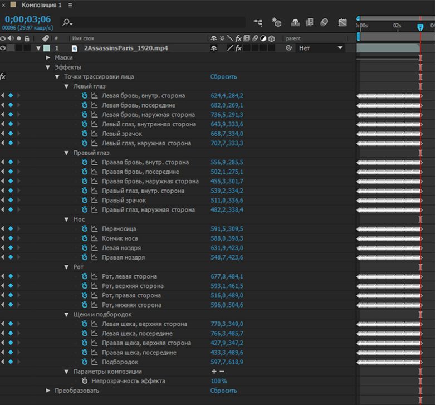Click the stopwatch next to Подбородок
Image resolution: width=436 pixels, height=405 pixels.
(x=85, y=362)
